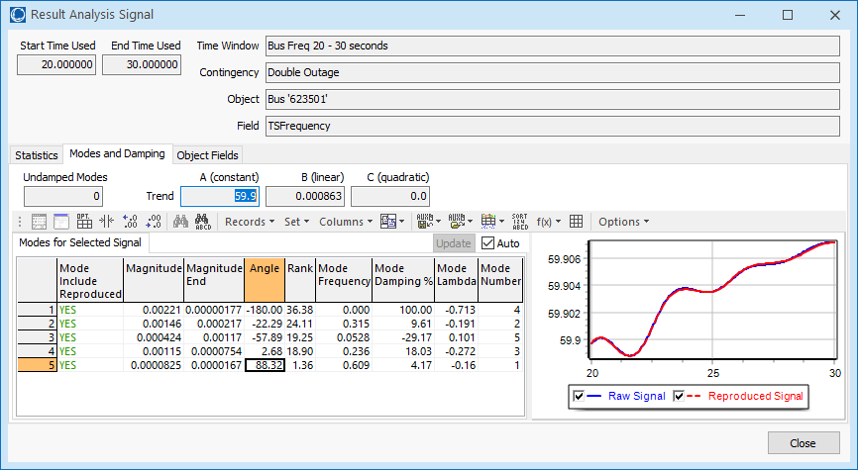This screenshot has height=470, width=858.
Task: Open the Set dropdown menu
Action: 296,222
